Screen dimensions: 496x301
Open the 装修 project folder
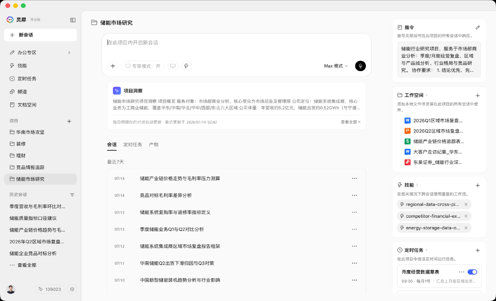pyautogui.click(x=40, y=144)
